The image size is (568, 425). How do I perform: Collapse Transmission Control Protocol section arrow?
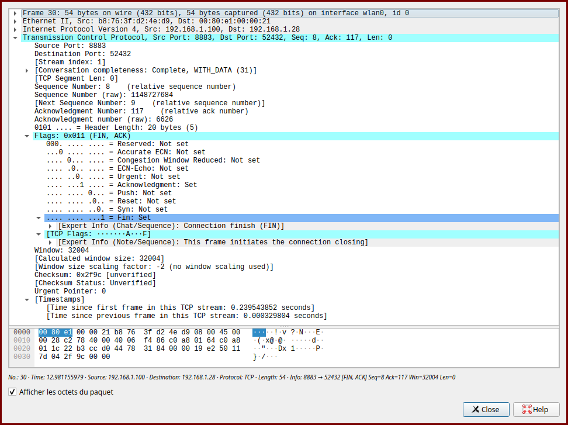(15, 37)
